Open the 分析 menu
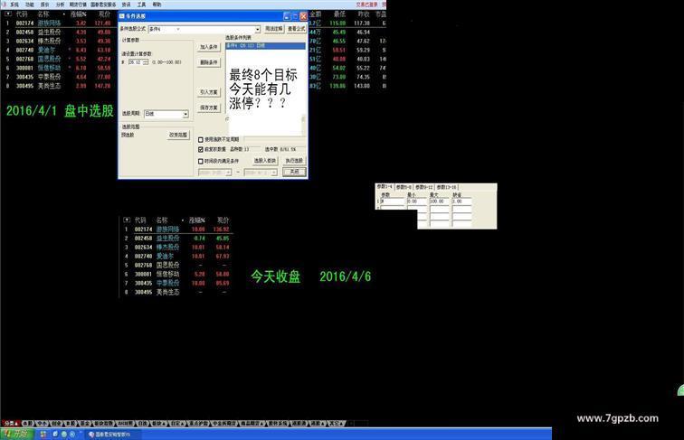Viewport: 684px width, 440px height. click(x=60, y=5)
